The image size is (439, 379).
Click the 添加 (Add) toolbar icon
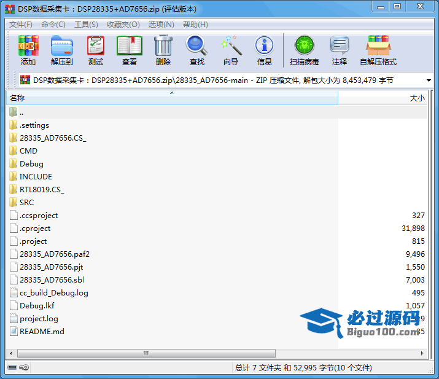[x=28, y=46]
